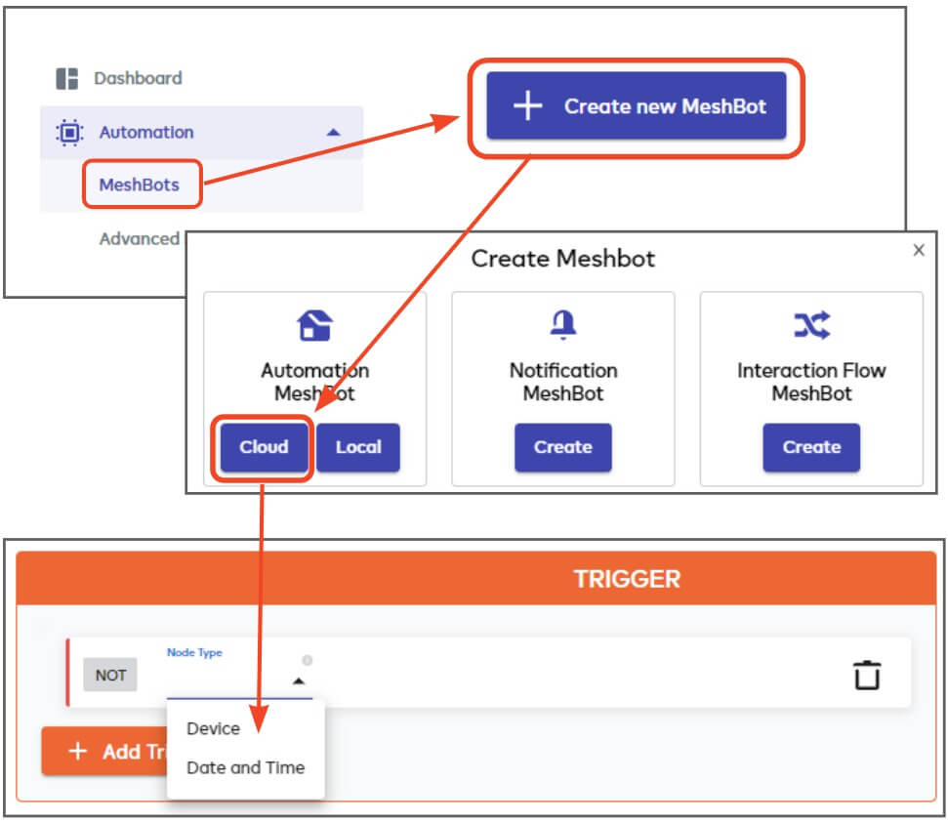Click the Create Meshbot dialog title
948x823 pixels.
coord(563,259)
